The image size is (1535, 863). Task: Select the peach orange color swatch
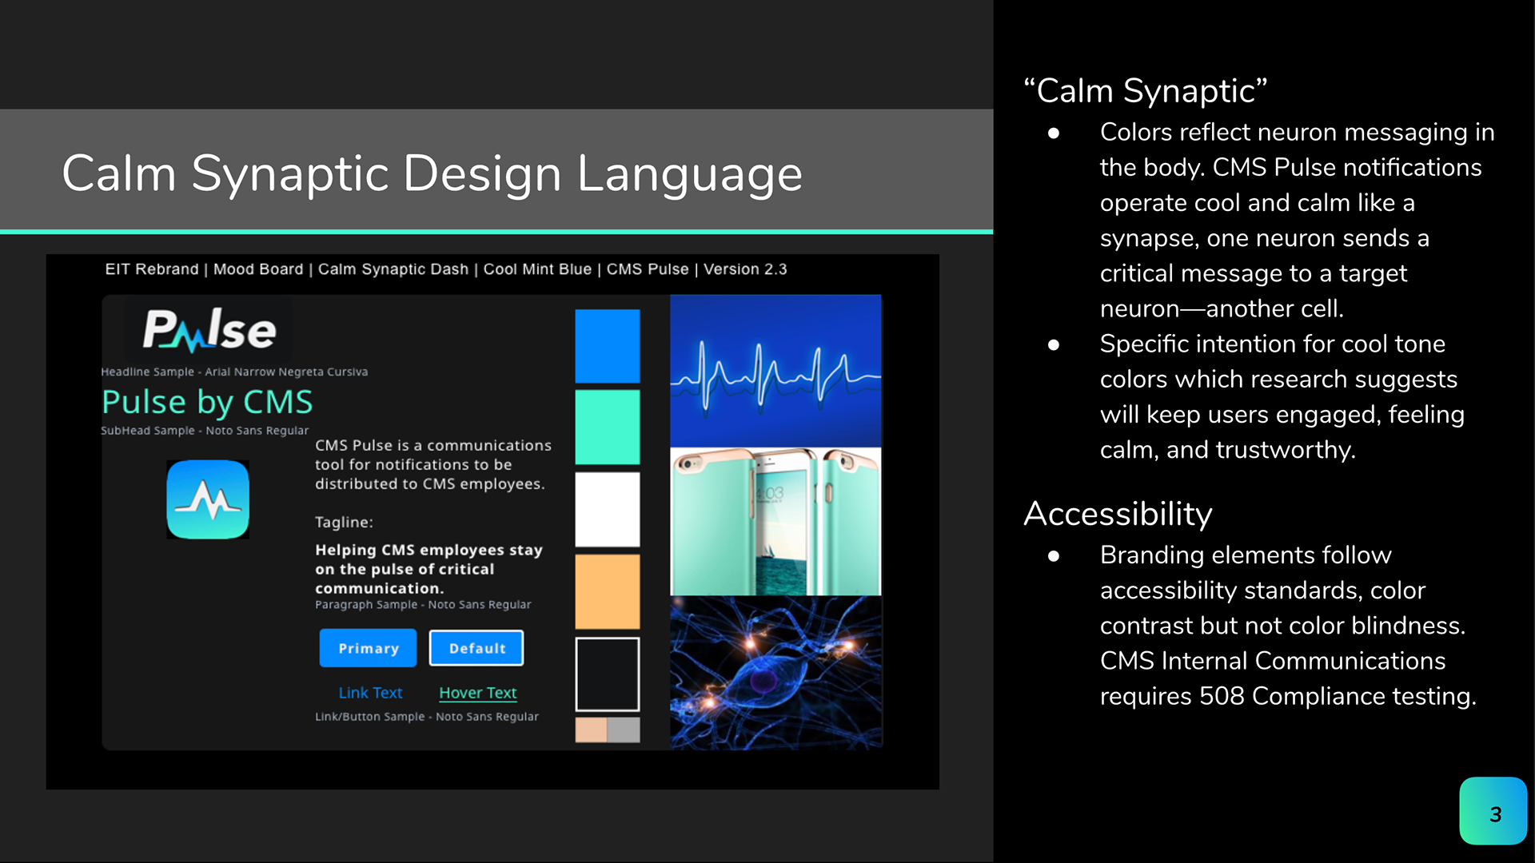(608, 591)
